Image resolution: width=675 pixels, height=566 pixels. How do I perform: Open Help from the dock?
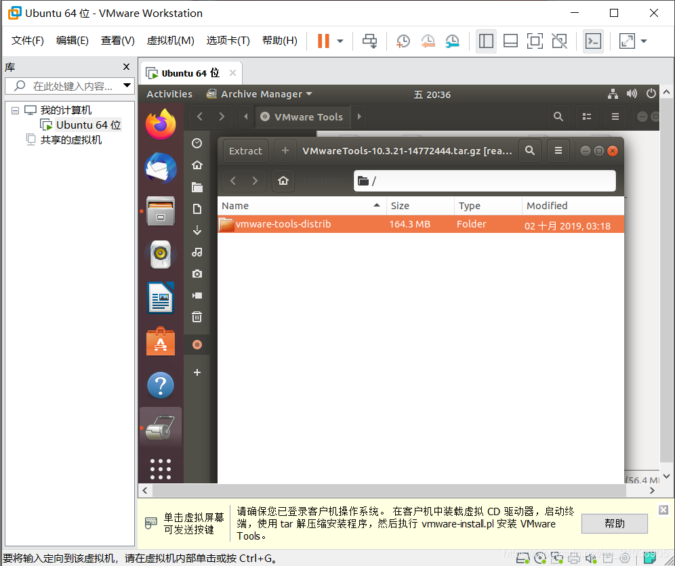[x=161, y=385]
